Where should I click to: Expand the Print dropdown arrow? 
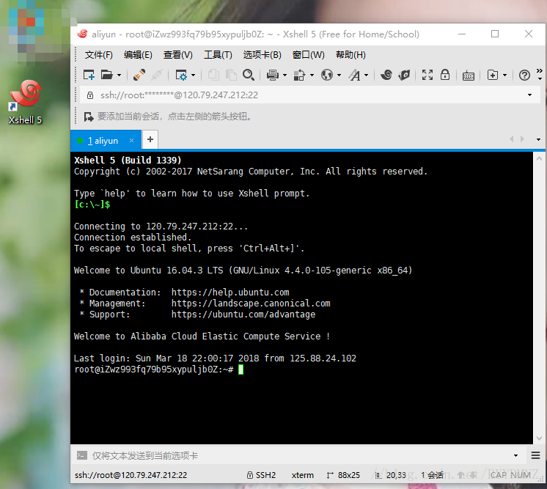point(285,76)
